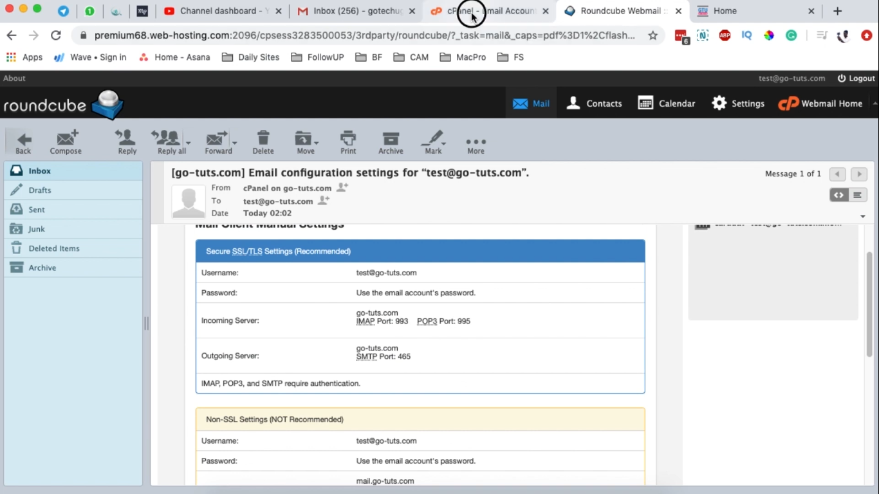Viewport: 879px width, 494px height.
Task: Click the red Chrome update arrow
Action: pyautogui.click(x=867, y=36)
